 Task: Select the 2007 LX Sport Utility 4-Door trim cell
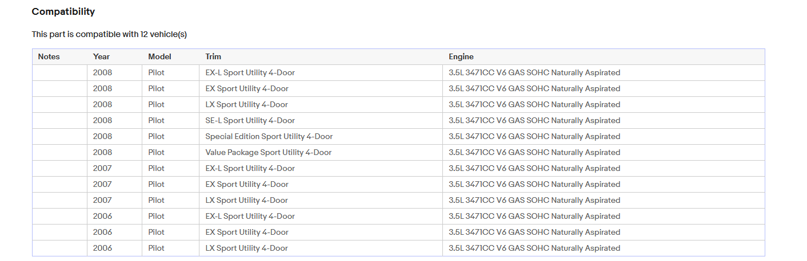tap(321, 200)
